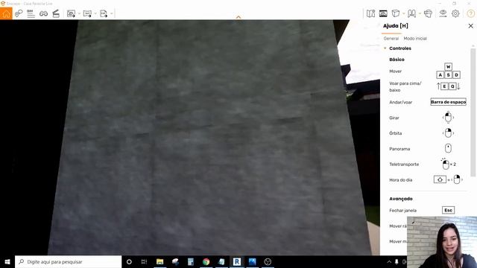Click the mouse icon beside Órbita

click(x=448, y=133)
